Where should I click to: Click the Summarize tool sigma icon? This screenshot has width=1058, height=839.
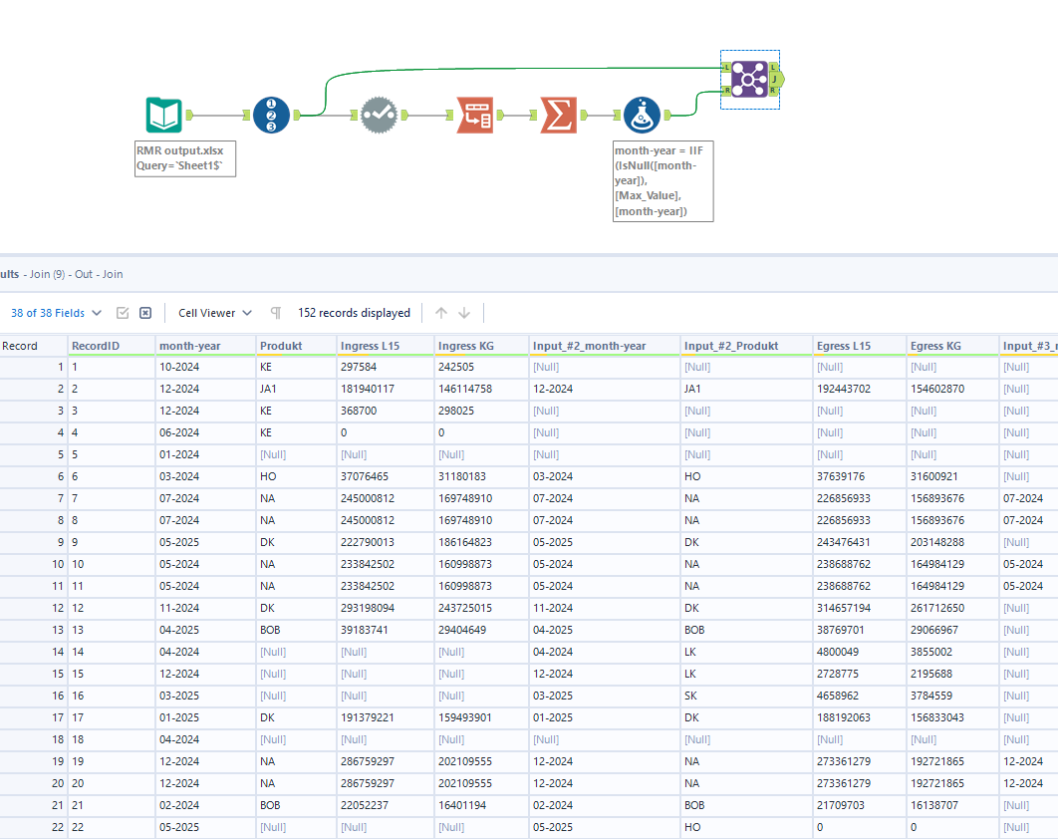[558, 115]
